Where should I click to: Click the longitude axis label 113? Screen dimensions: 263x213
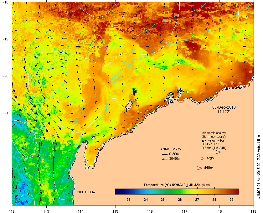tap(46, 211)
